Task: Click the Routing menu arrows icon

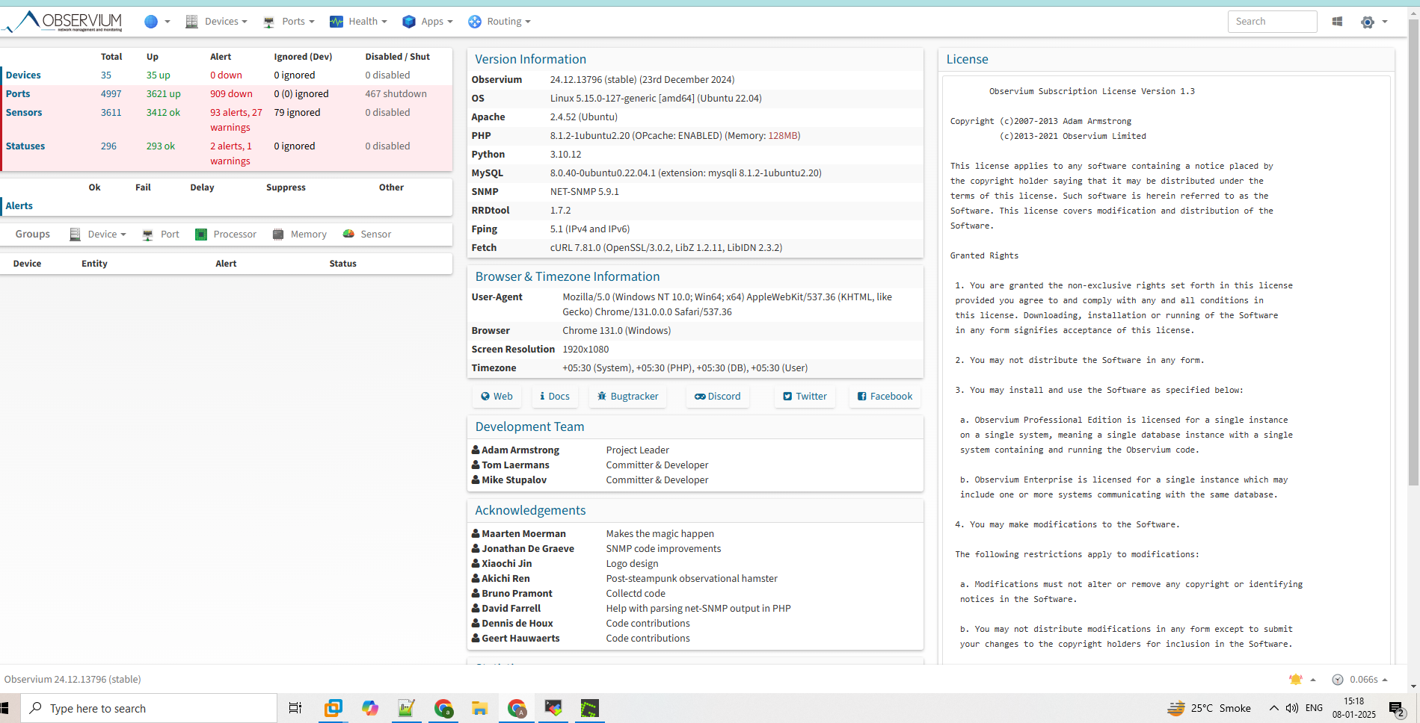Action: (x=475, y=22)
